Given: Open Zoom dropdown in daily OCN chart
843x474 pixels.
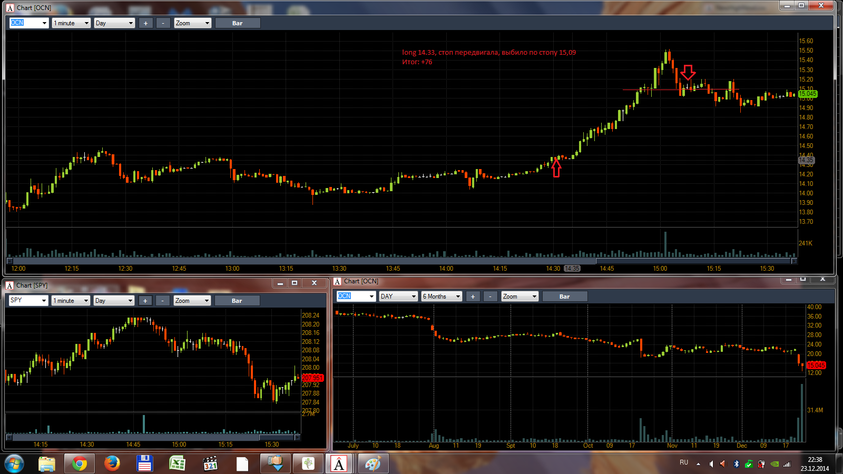Looking at the screenshot, I should (520, 297).
